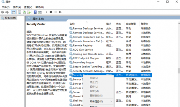Click the Forward arrow toolbar icon
This screenshot has width=180, height=107.
[x=7, y=12]
